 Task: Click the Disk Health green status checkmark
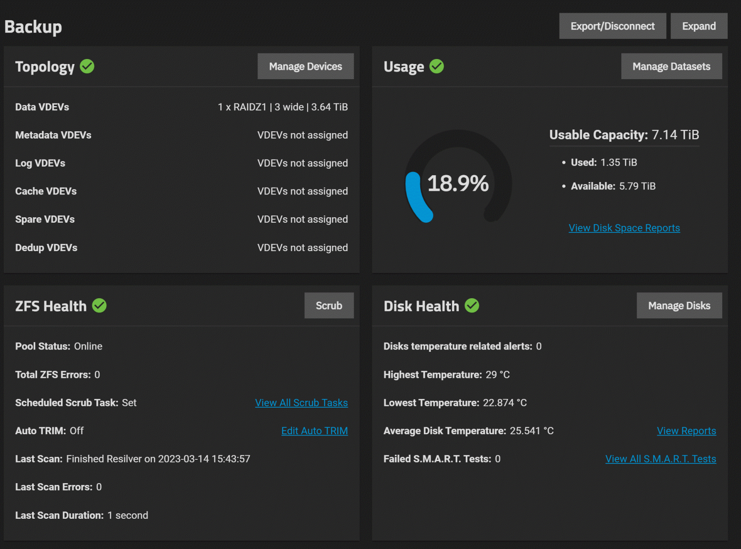coord(472,306)
